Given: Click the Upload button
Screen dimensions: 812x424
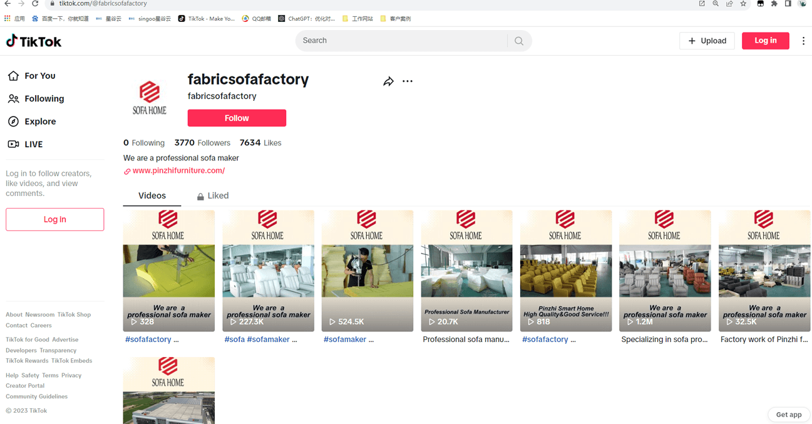Looking at the screenshot, I should click(707, 41).
